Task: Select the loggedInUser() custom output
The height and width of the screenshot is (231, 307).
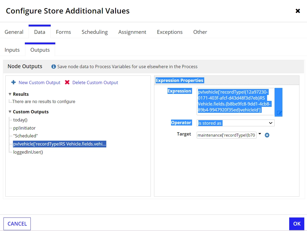Action: pyautogui.click(x=28, y=152)
